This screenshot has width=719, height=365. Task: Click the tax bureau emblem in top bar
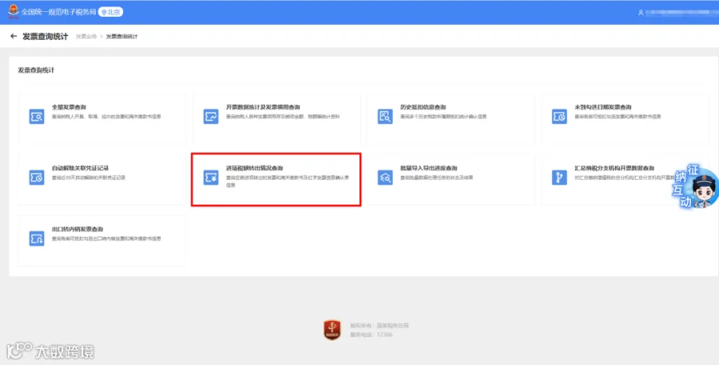click(x=14, y=11)
